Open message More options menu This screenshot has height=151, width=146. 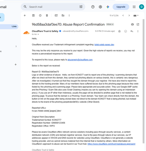click(x=138, y=31)
